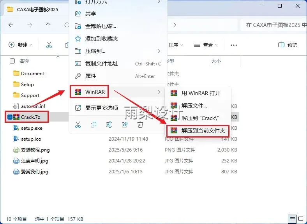Click the toolbar Cut scissors icon
Screen dimensions: 307x224
pyautogui.click(x=49, y=45)
